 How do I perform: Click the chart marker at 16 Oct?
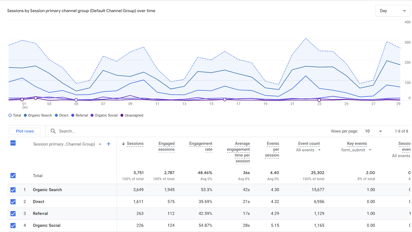[225, 100]
